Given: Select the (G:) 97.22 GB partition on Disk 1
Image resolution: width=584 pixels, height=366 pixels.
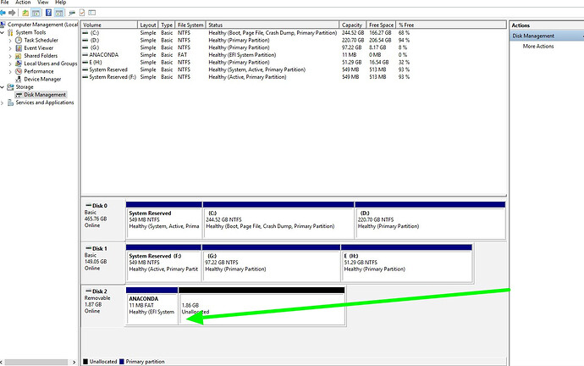Looking at the screenshot, I should [271, 263].
